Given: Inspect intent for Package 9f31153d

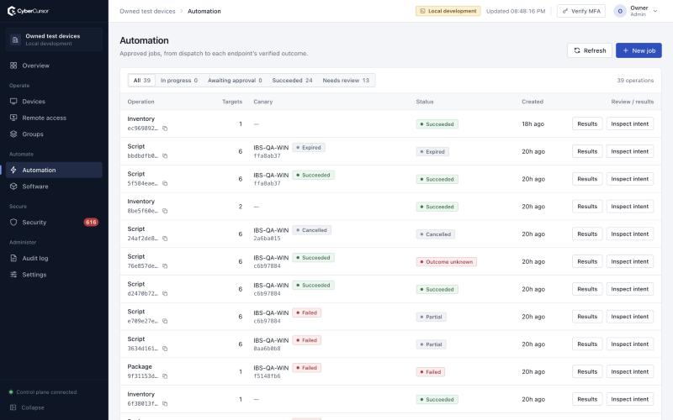Looking at the screenshot, I should [x=629, y=371].
